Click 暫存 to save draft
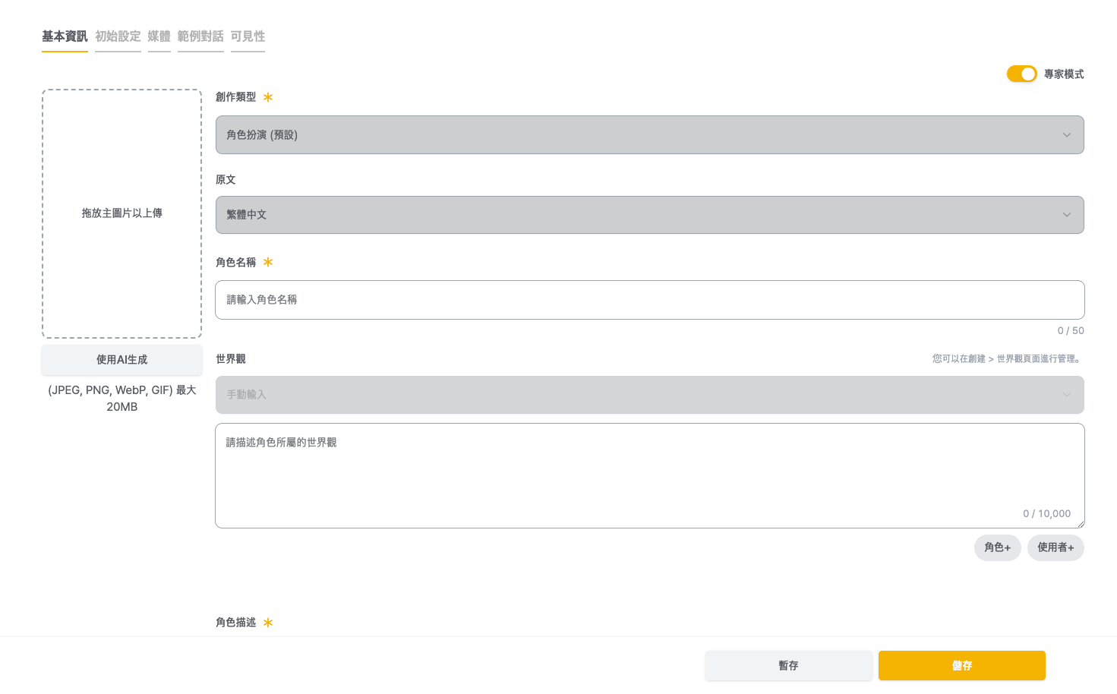Image resolution: width=1117 pixels, height=694 pixels. pyautogui.click(x=788, y=665)
